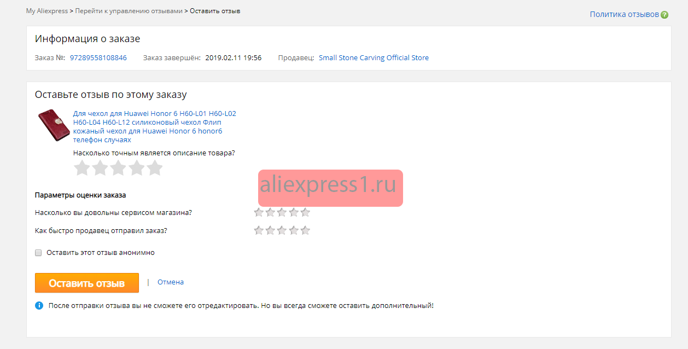688x349 pixels.
Task: Click blue info icon below submit button
Action: (x=39, y=305)
